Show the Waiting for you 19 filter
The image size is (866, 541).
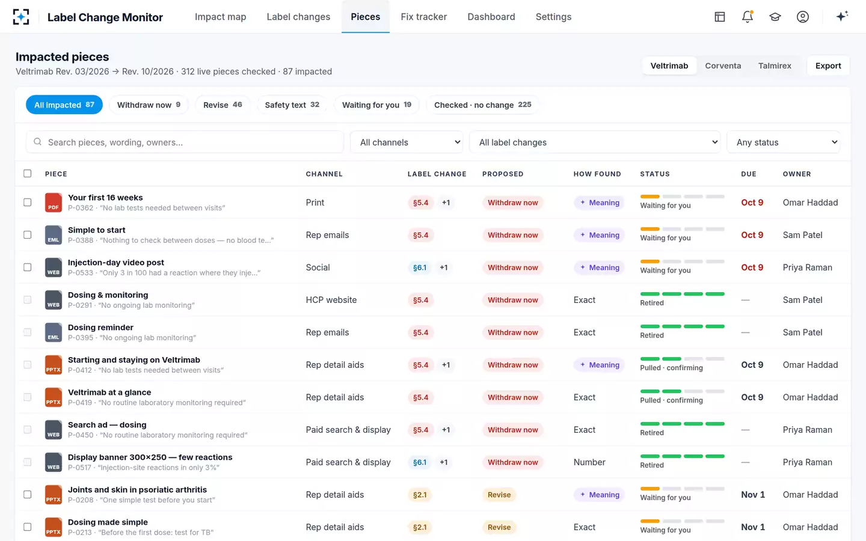[376, 105]
